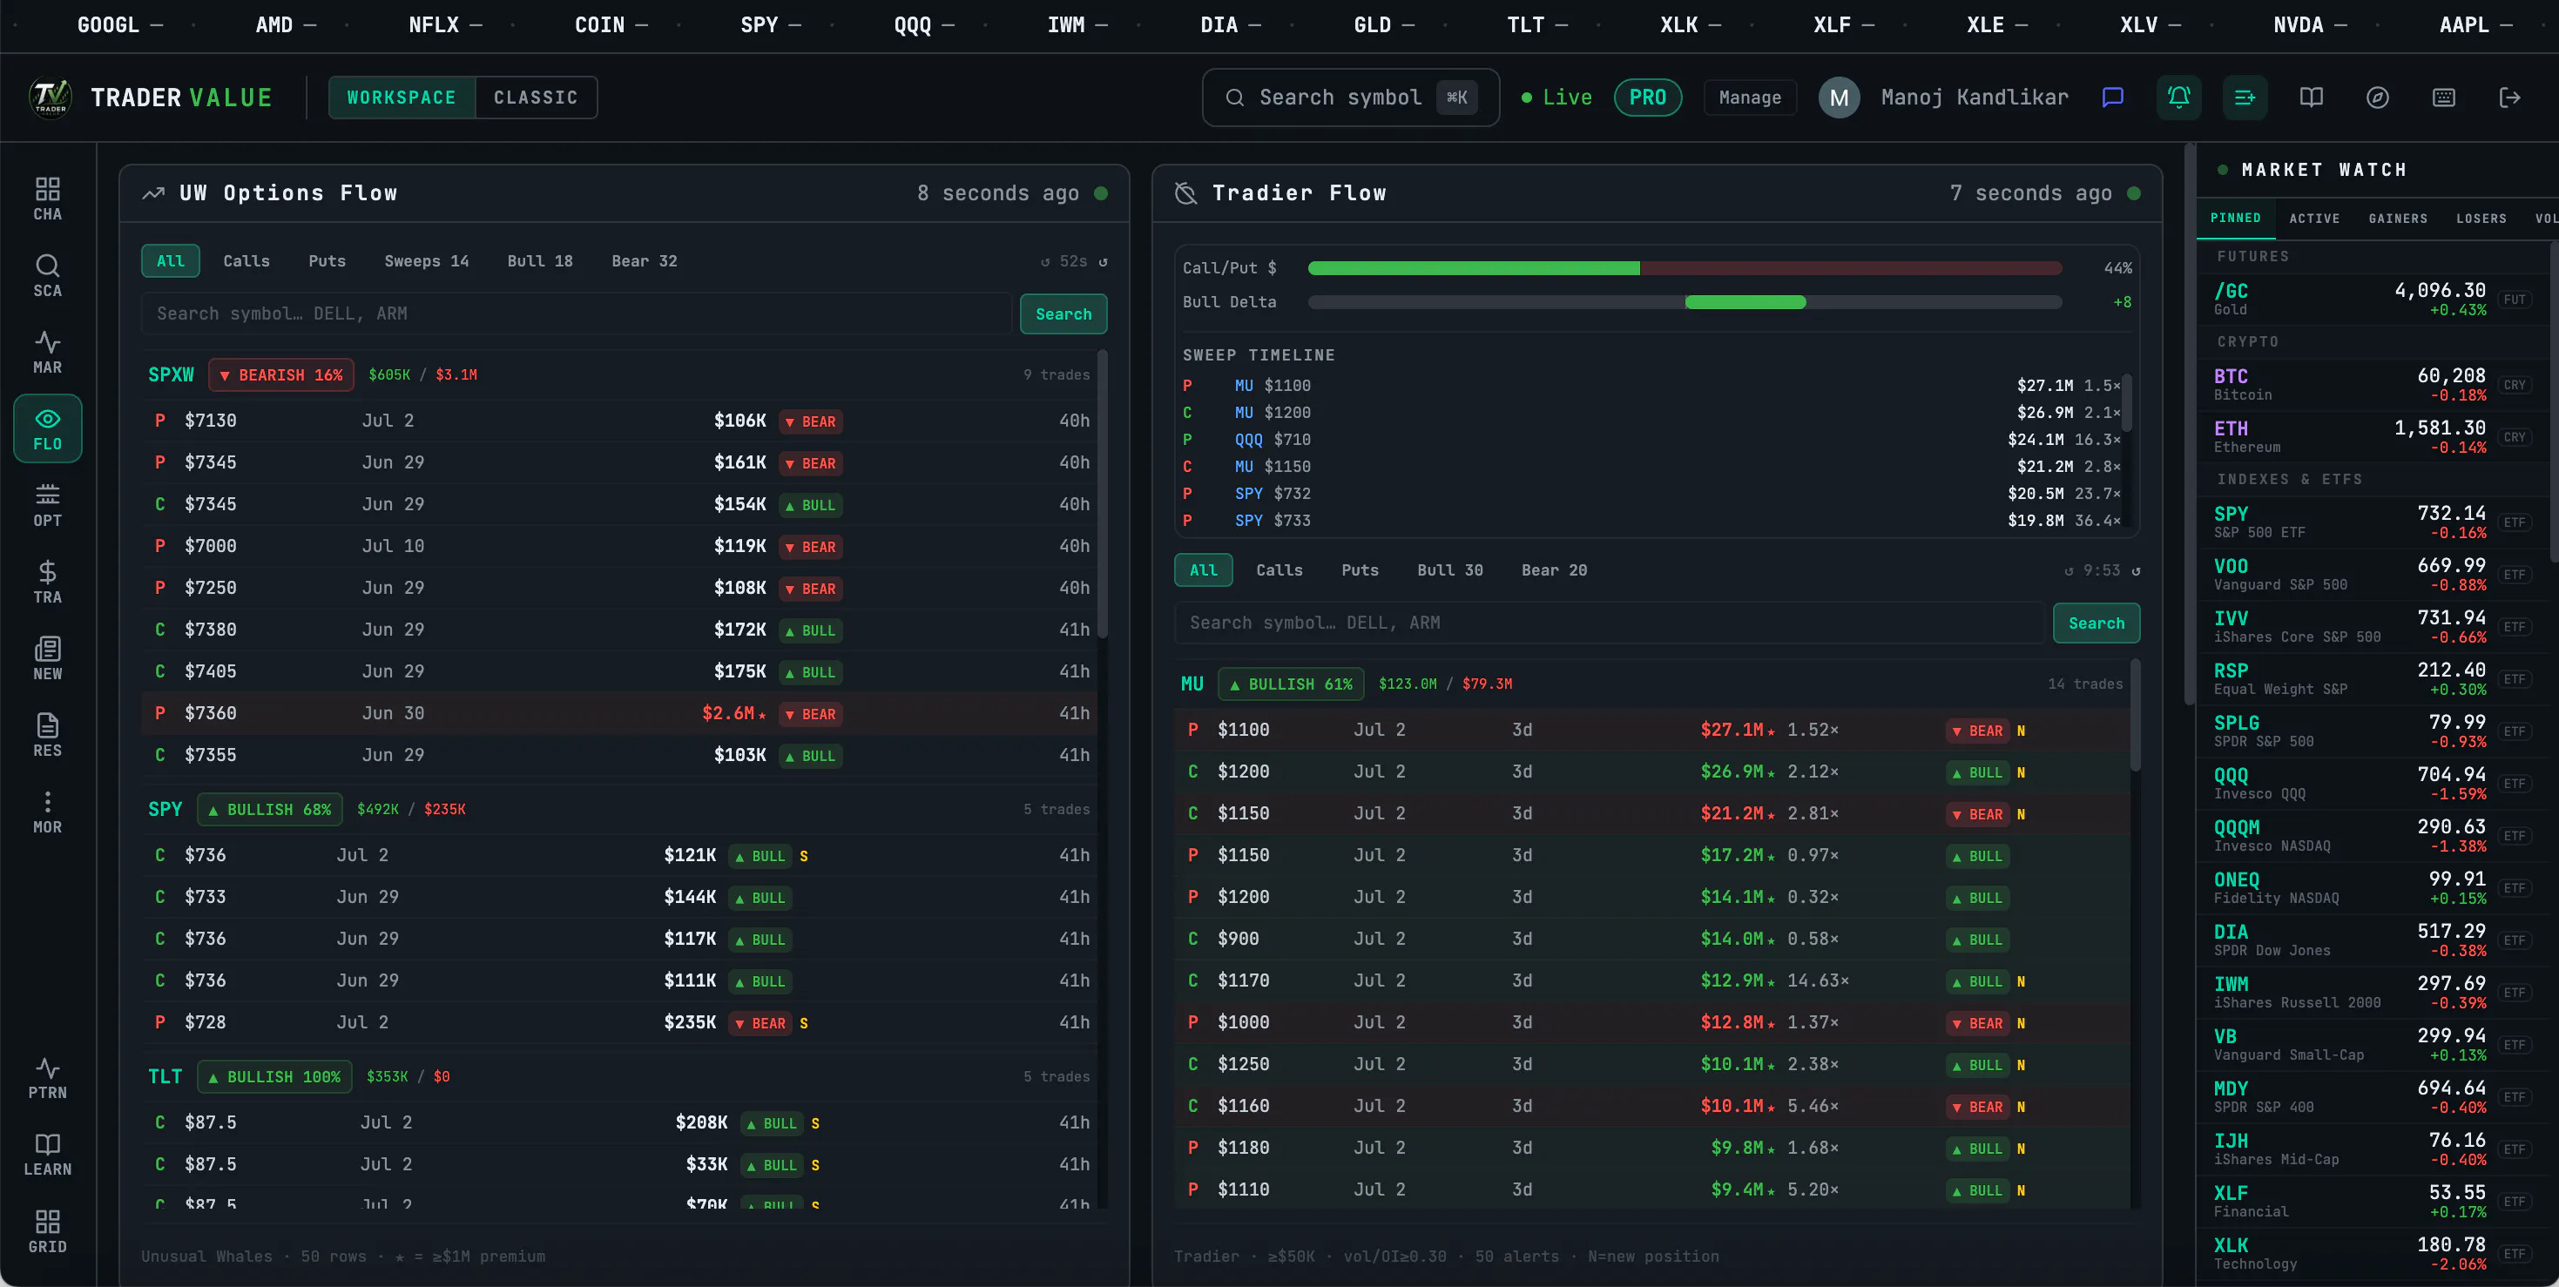Click the UW Options Flow scrollbar
Image resolution: width=2559 pixels, height=1287 pixels.
pyautogui.click(x=1103, y=496)
